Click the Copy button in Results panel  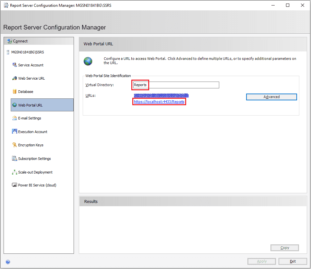(x=284, y=248)
